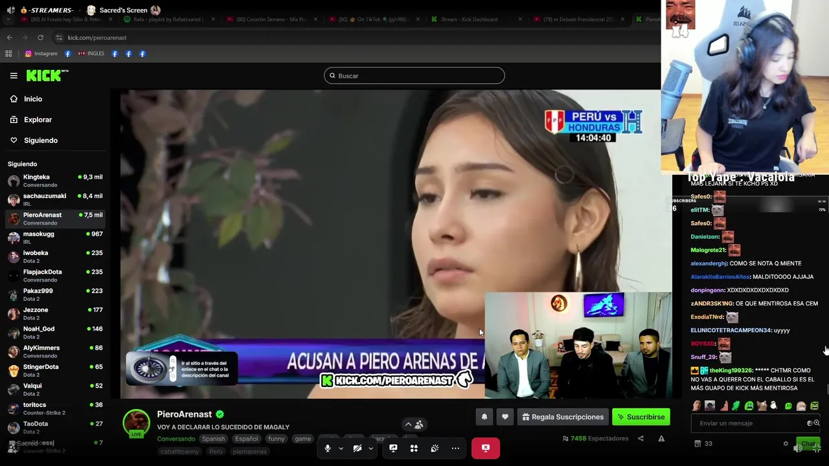Image resolution: width=829 pixels, height=466 pixels.
Task: Toggle the follow heart button
Action: tap(505, 417)
